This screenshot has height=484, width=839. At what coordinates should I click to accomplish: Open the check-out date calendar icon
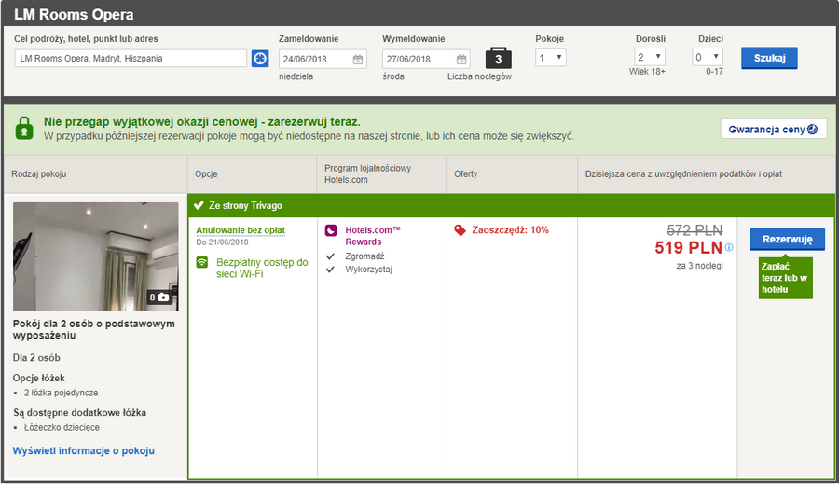(x=461, y=59)
